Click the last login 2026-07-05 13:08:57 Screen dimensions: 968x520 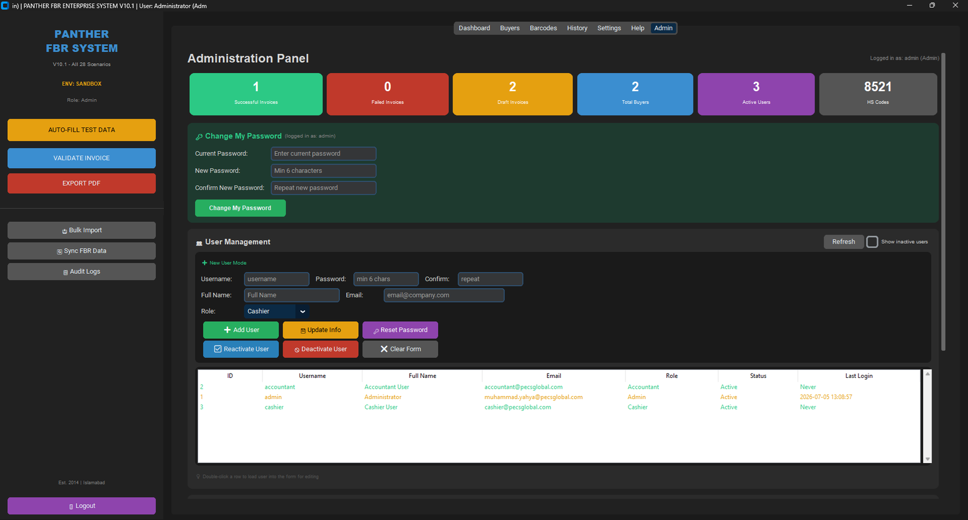(826, 397)
